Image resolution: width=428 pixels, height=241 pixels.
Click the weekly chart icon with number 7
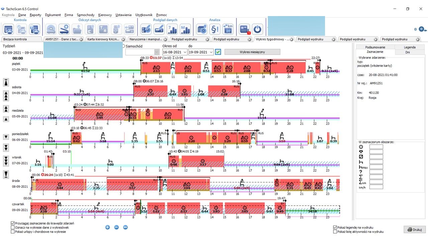click(x=172, y=29)
